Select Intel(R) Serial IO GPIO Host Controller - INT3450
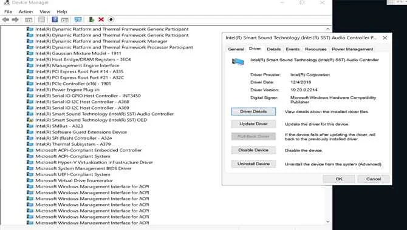 point(88,96)
